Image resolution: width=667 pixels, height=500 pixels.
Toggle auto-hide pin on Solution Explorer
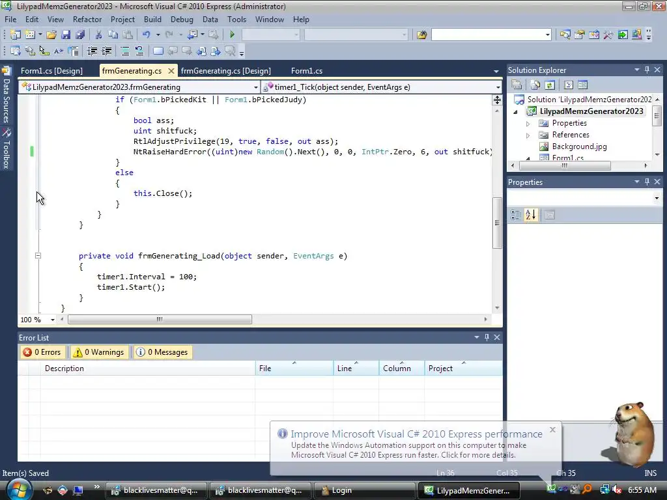click(x=647, y=70)
